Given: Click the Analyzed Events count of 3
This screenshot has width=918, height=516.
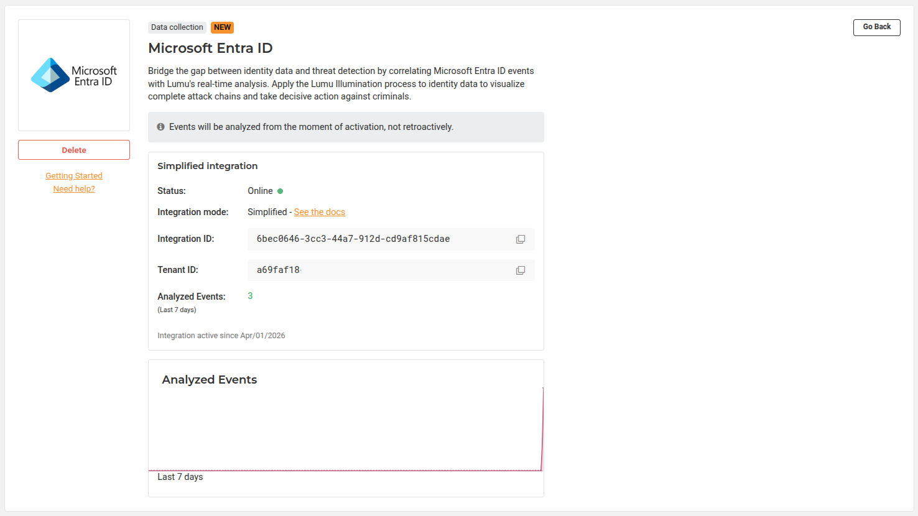Looking at the screenshot, I should pyautogui.click(x=250, y=296).
